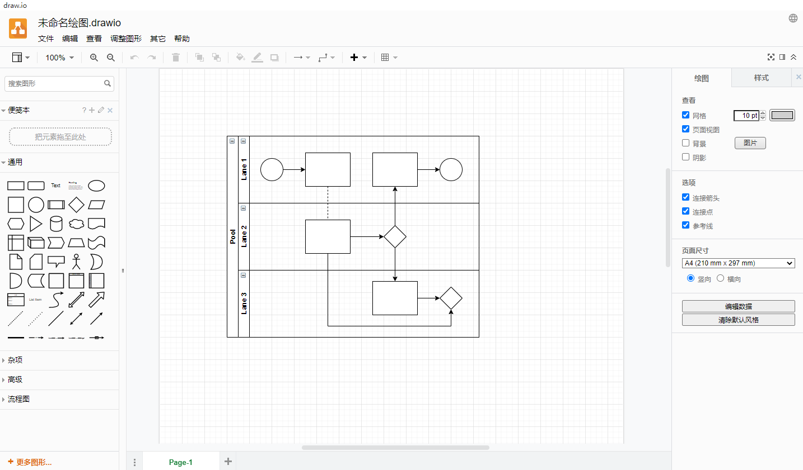Click the 图片 background image button
This screenshot has width=803, height=470.
tap(750, 143)
